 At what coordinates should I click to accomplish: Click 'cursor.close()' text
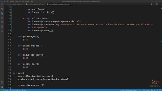[37, 9]
